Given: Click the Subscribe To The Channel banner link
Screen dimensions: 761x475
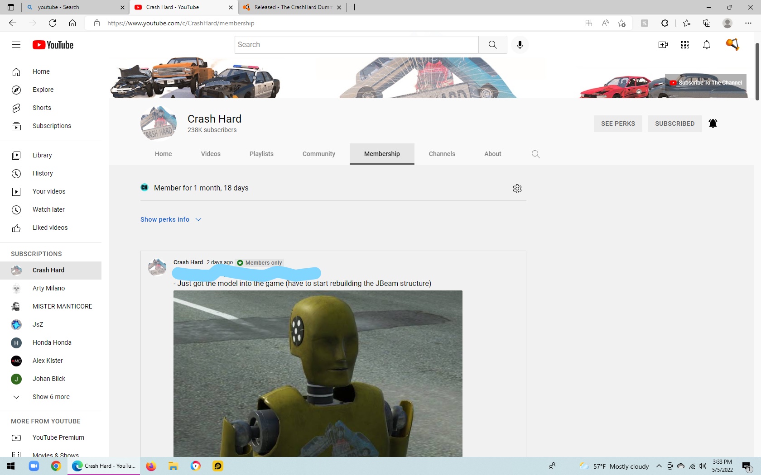Looking at the screenshot, I should tap(706, 83).
